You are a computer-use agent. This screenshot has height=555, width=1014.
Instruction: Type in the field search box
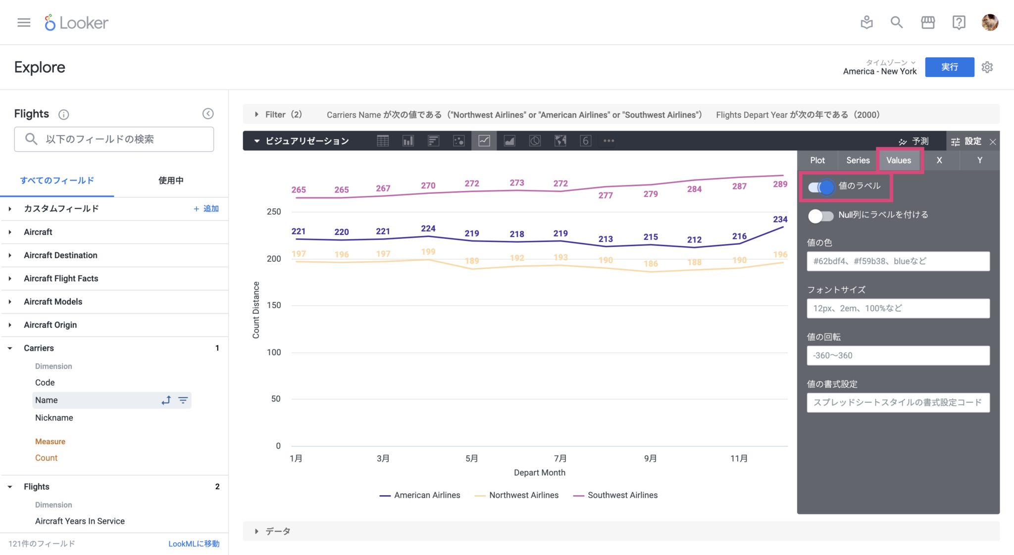(114, 139)
